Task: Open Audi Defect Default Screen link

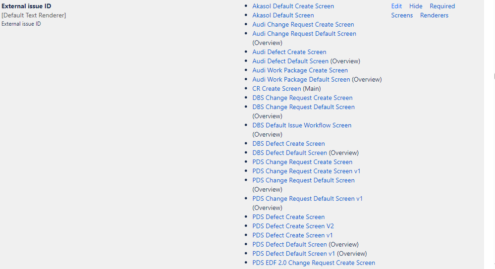Action: point(290,61)
